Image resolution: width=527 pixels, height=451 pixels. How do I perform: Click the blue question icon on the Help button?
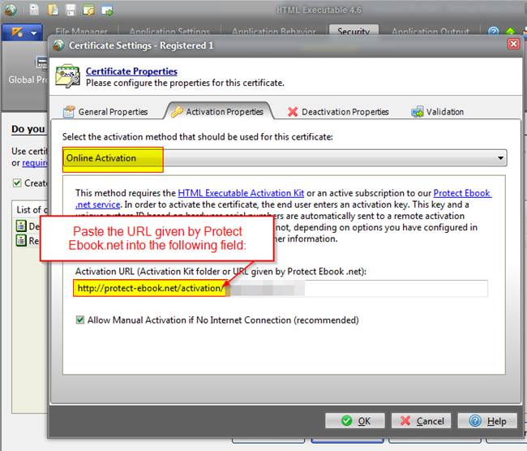pyautogui.click(x=475, y=421)
